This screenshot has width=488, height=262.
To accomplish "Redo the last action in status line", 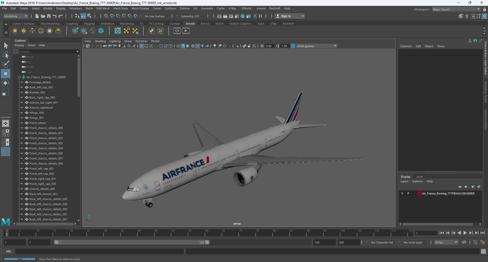I will (60, 16).
